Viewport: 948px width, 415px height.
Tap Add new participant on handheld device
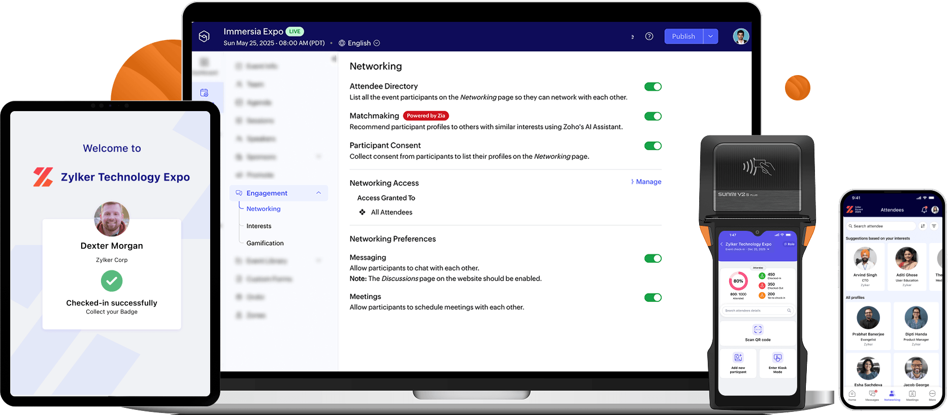click(x=738, y=363)
